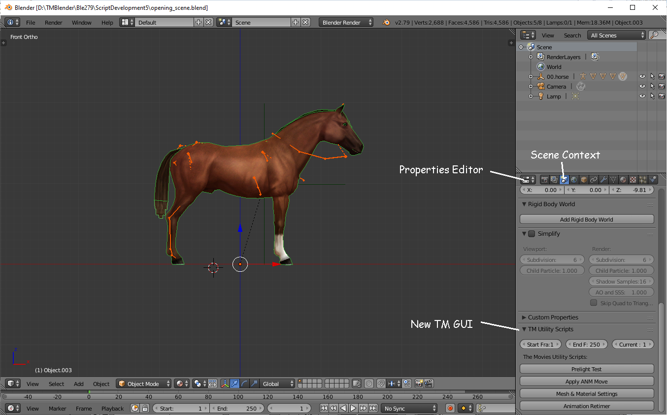Open the Render menu
667x415 pixels.
click(53, 22)
